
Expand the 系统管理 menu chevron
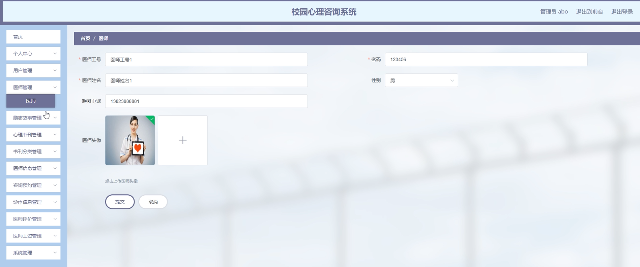[55, 253]
